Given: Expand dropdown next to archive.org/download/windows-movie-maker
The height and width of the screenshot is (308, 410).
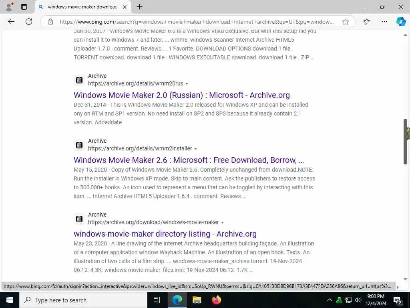Looking at the screenshot, I should (x=222, y=223).
